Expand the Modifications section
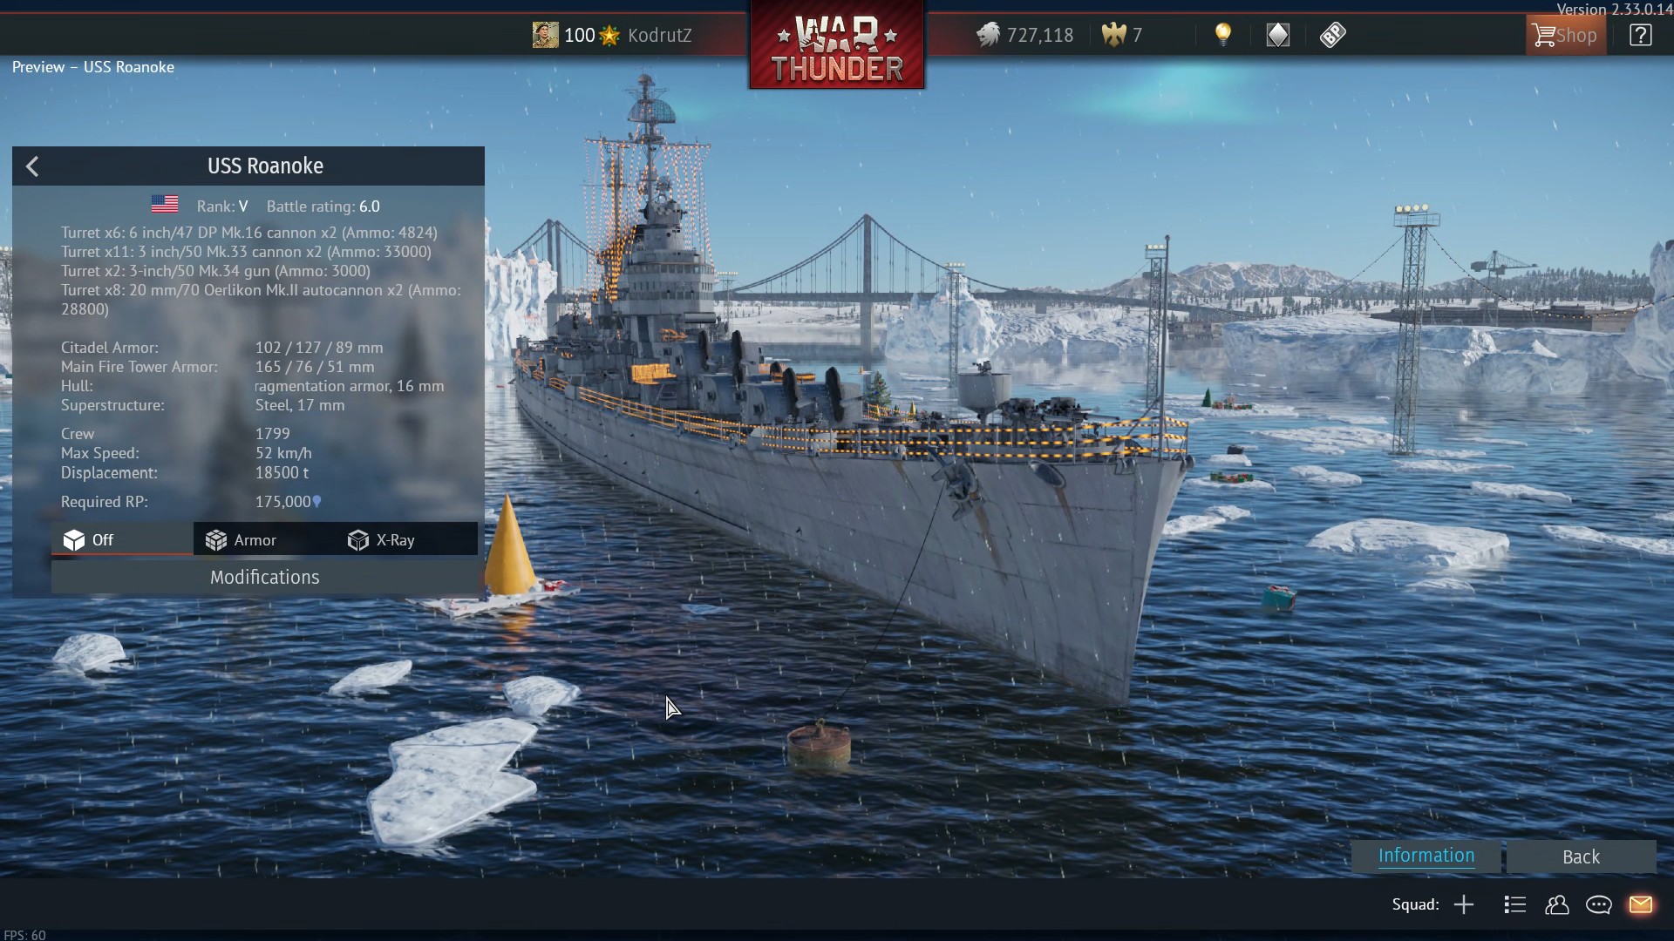The width and height of the screenshot is (1674, 941). pos(264,577)
